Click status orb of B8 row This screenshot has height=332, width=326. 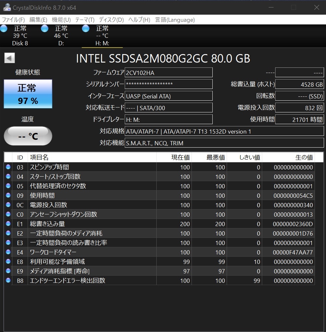pyautogui.click(x=8, y=280)
